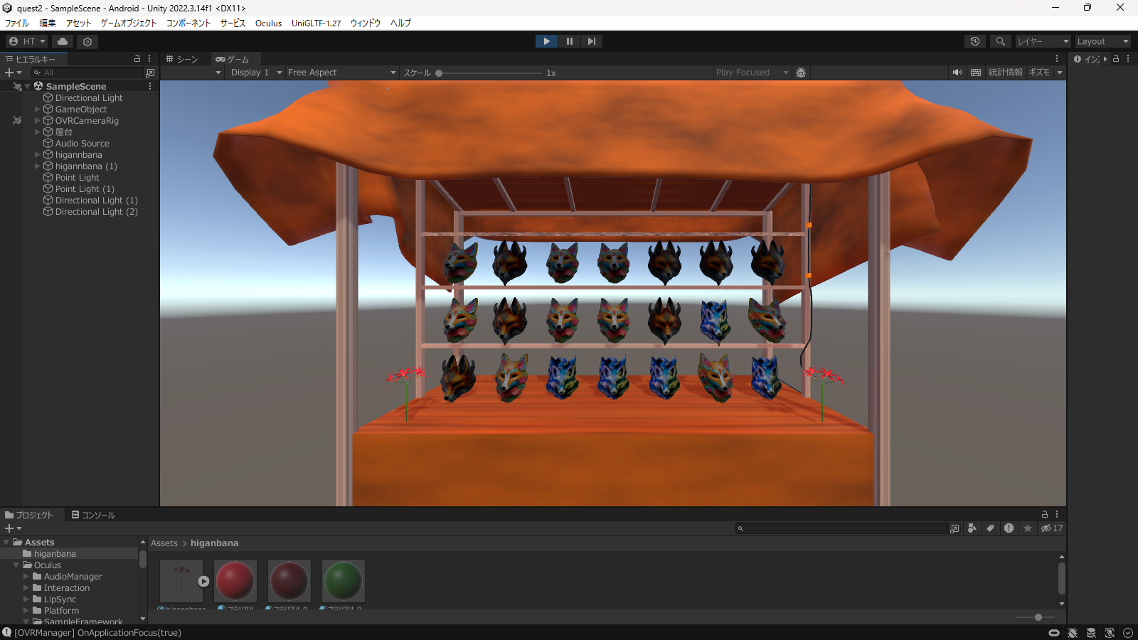The height and width of the screenshot is (640, 1138).
Task: Click the Statistics (統計情報) button
Action: coord(1005,73)
